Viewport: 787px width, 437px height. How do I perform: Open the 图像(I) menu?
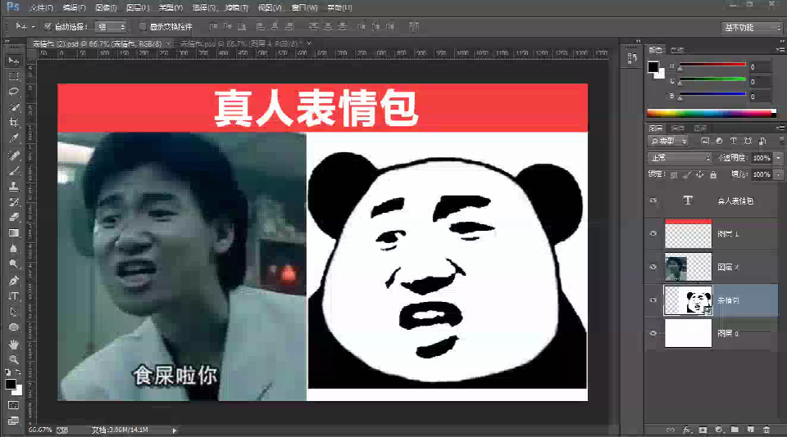click(x=106, y=7)
